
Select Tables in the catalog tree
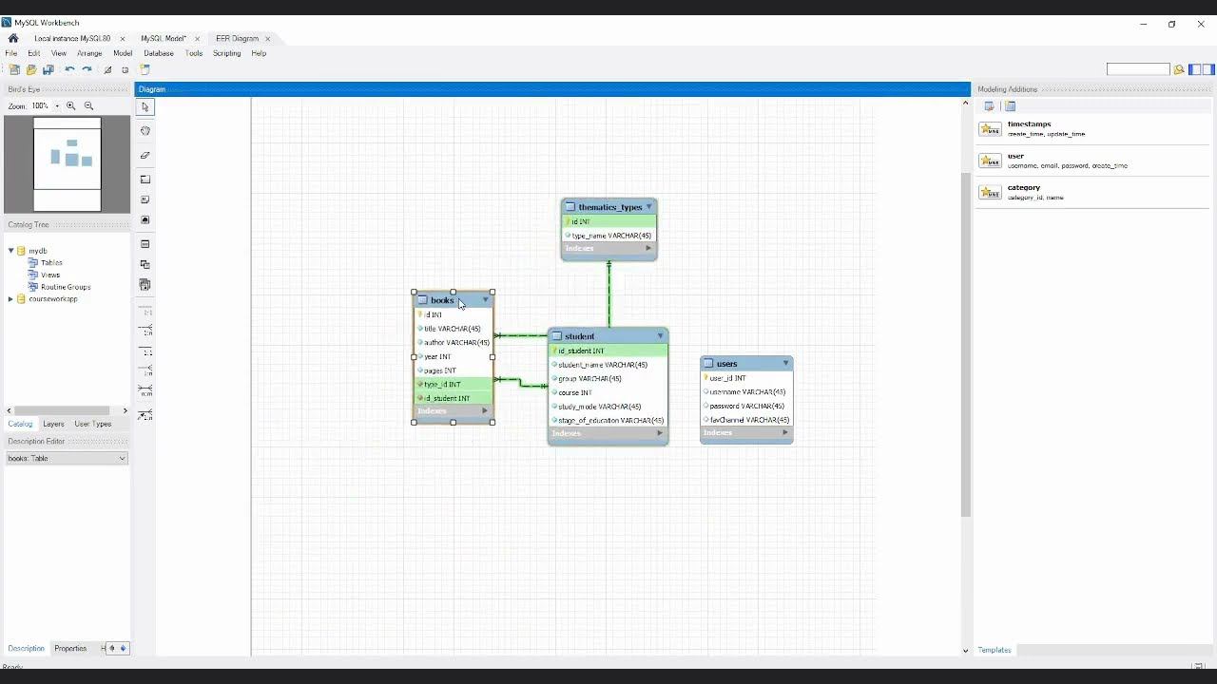51,263
